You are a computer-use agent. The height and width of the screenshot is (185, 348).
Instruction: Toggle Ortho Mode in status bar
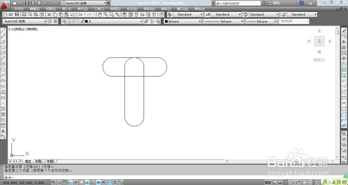[70, 182]
